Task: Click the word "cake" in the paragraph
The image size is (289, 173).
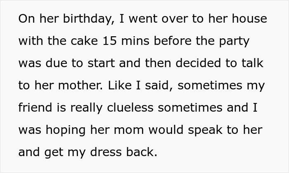Action: click(x=79, y=42)
